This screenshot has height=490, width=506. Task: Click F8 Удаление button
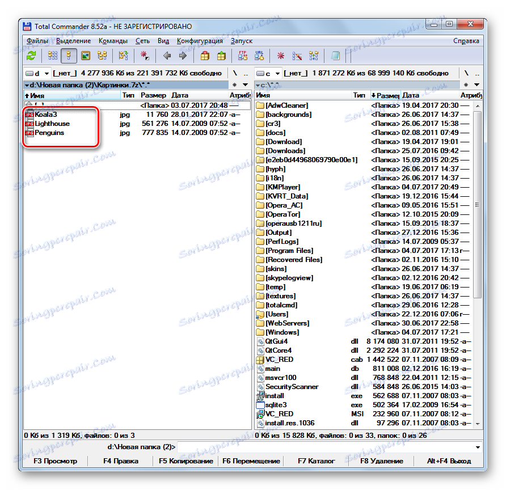click(x=381, y=461)
